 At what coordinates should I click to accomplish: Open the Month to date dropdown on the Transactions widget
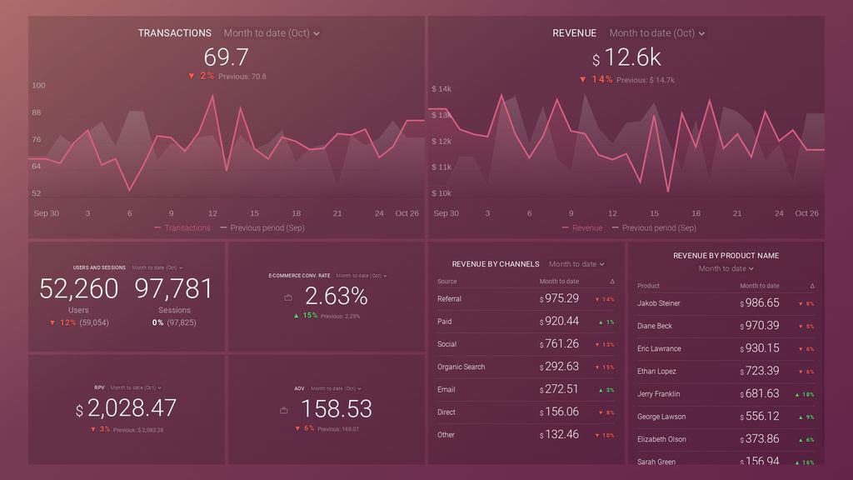[x=268, y=33]
